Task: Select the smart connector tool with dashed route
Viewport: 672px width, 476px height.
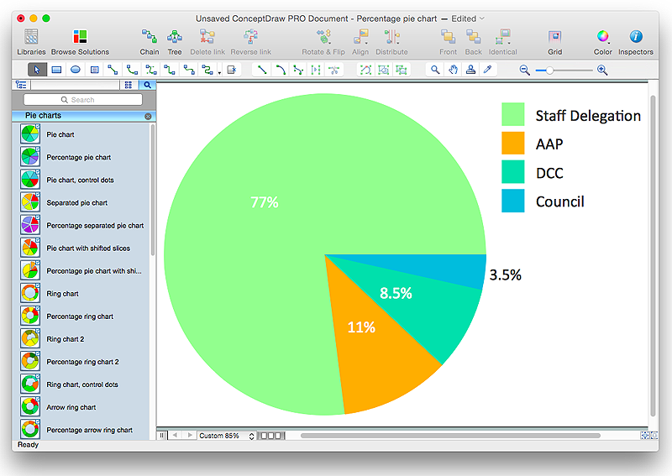Action: (151, 70)
